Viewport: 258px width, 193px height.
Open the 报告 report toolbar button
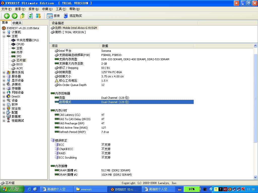click(53, 16)
